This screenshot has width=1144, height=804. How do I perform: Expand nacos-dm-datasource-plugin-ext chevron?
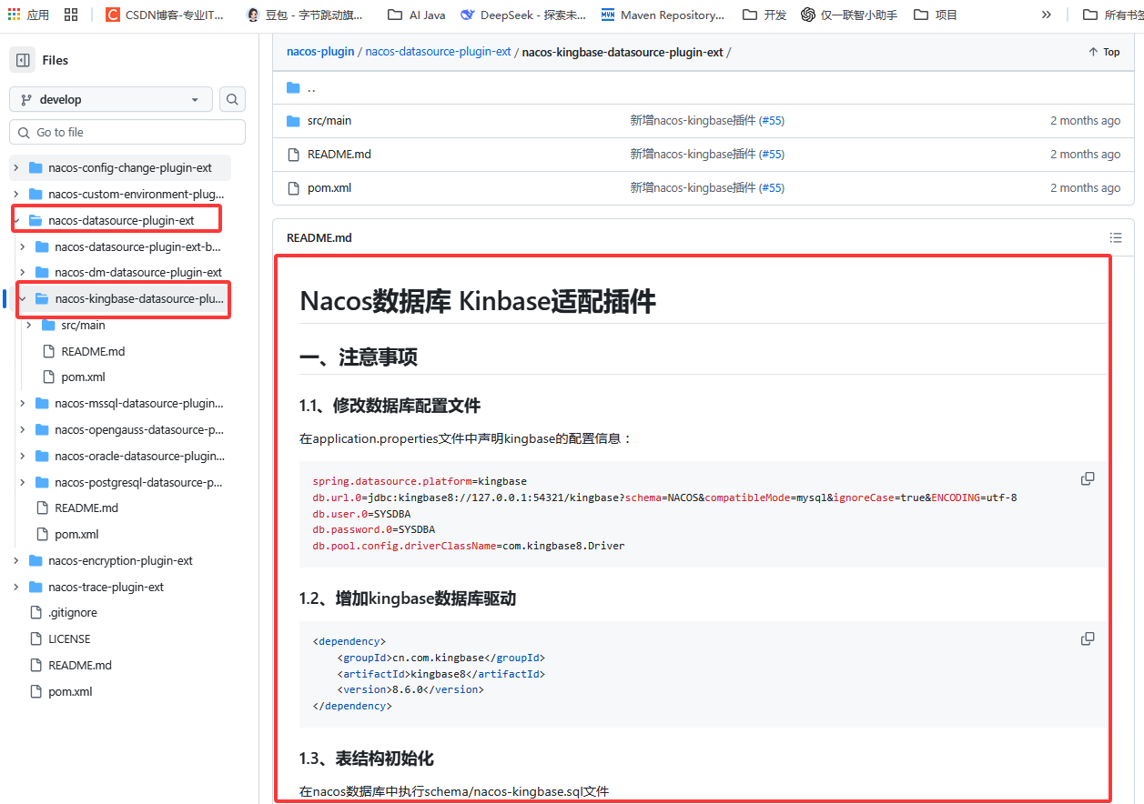pos(23,272)
